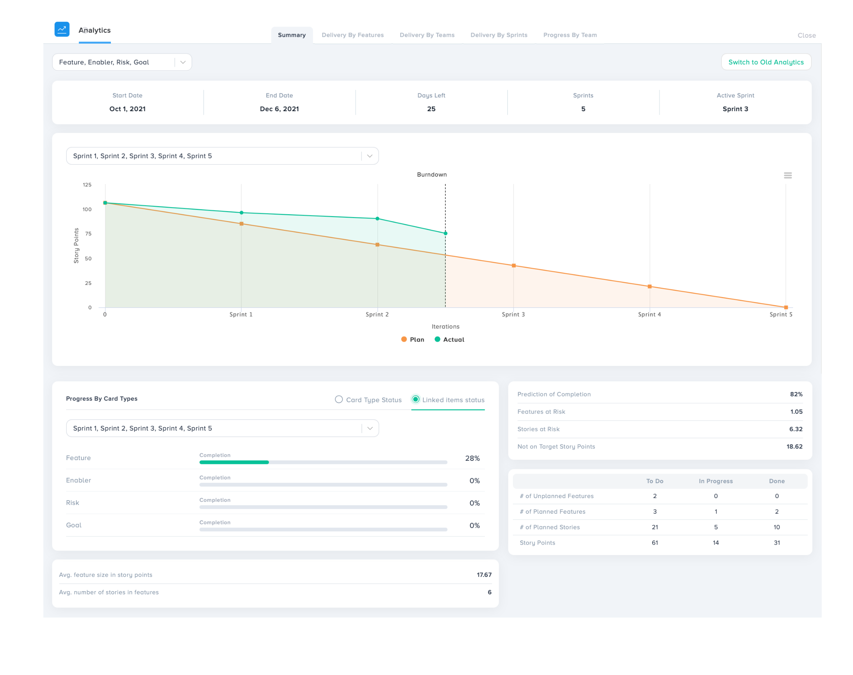Click the Actual data point at Sprint 1
The width and height of the screenshot is (853, 675).
click(x=242, y=212)
